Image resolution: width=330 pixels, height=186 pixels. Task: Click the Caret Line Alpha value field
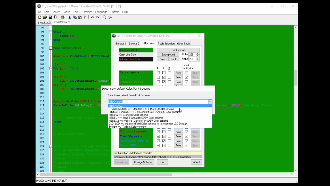point(192,55)
